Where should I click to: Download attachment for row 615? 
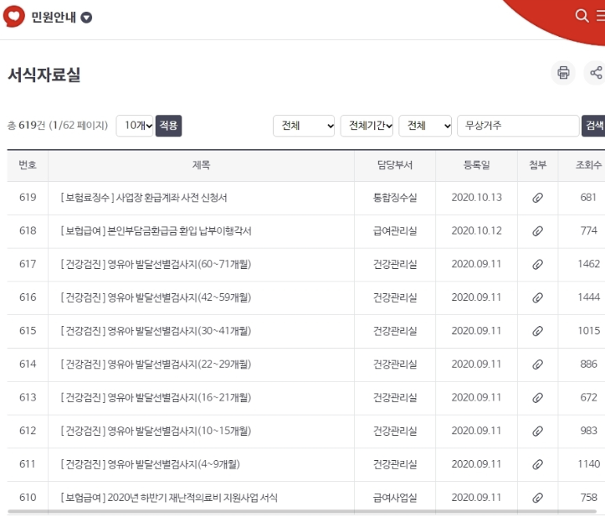[x=537, y=331]
